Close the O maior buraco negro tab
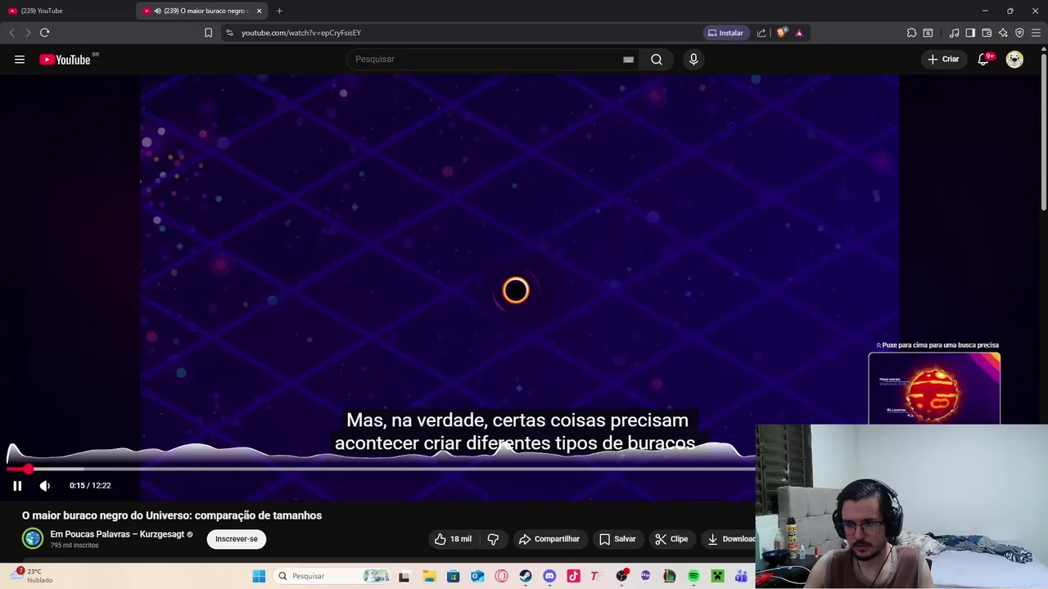Screen dimensions: 1048x589 point(259,11)
